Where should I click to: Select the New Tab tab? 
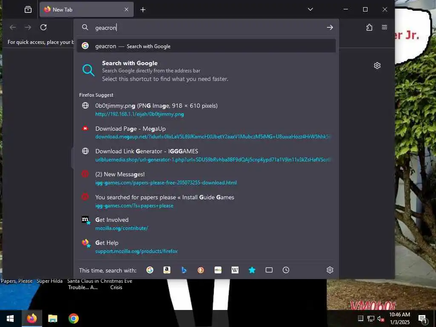point(86,9)
